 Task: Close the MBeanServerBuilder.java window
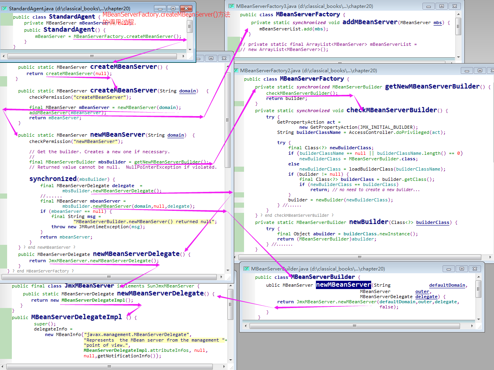coord(474,269)
